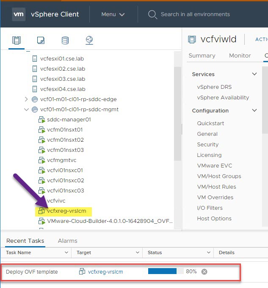Click resource pool icon for vcf01-m01-cl01-rp-sddc-mgmt
The height and width of the screenshot is (288, 268).
coord(35,109)
